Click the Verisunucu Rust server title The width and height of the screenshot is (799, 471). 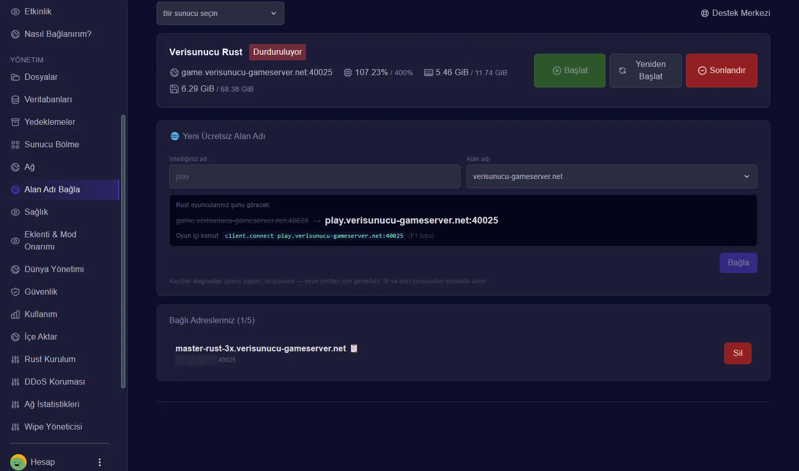tap(206, 52)
